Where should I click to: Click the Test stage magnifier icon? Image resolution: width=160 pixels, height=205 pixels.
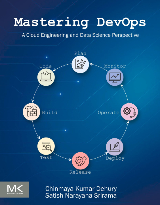coord(46,146)
